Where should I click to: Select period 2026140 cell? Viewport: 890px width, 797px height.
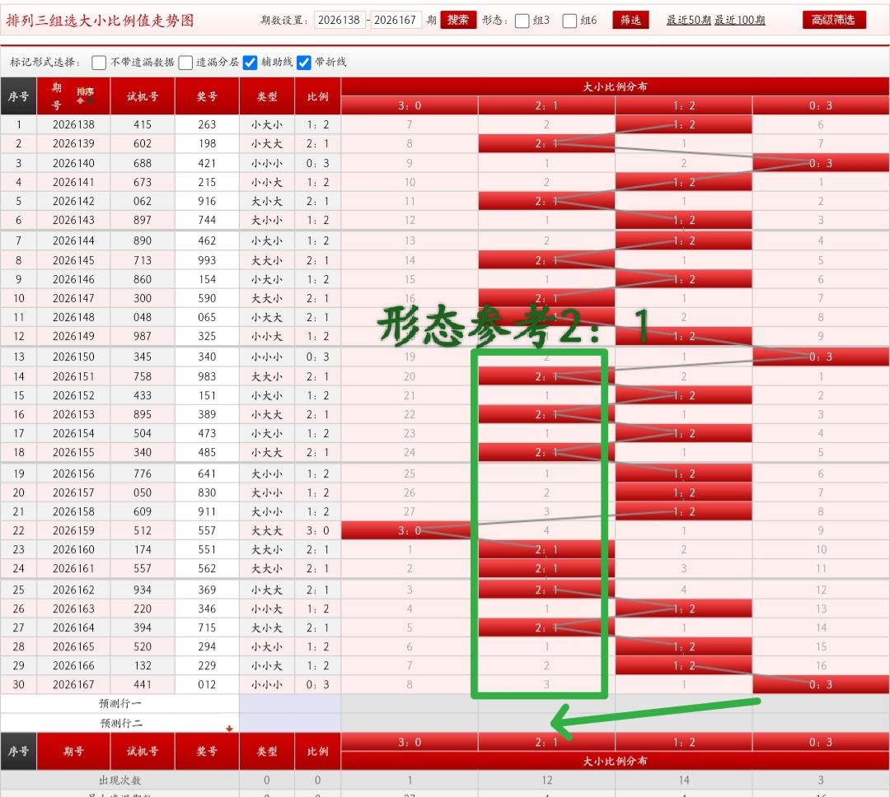pyautogui.click(x=73, y=163)
